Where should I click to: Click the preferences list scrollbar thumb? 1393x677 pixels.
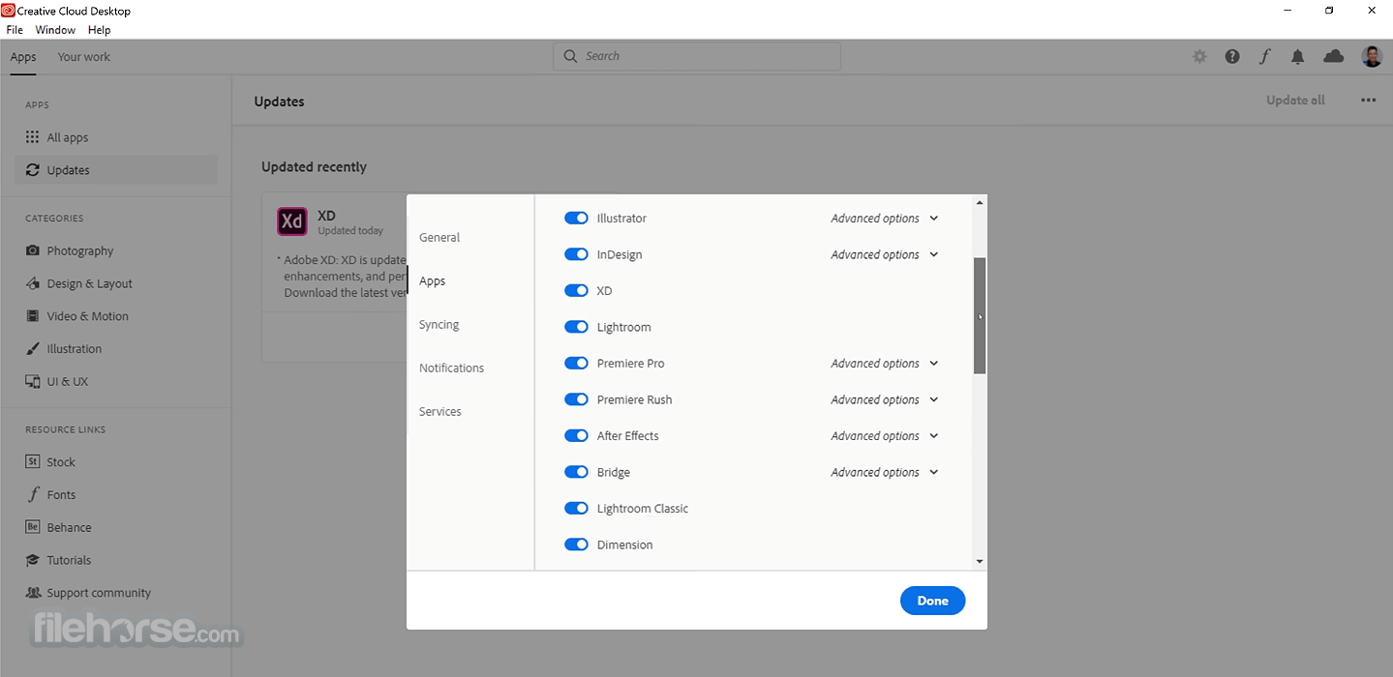[x=980, y=315]
